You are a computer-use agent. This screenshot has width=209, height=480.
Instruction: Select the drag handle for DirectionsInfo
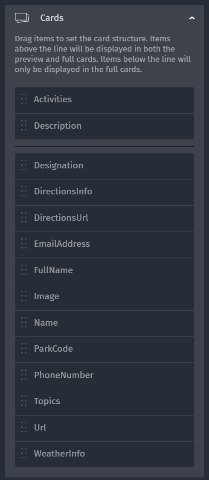point(24,191)
